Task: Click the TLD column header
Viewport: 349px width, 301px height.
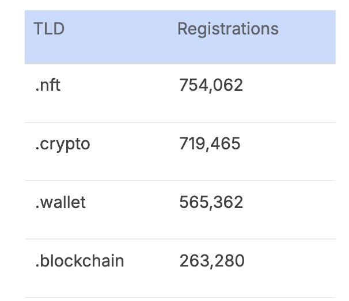Action: pos(49,29)
